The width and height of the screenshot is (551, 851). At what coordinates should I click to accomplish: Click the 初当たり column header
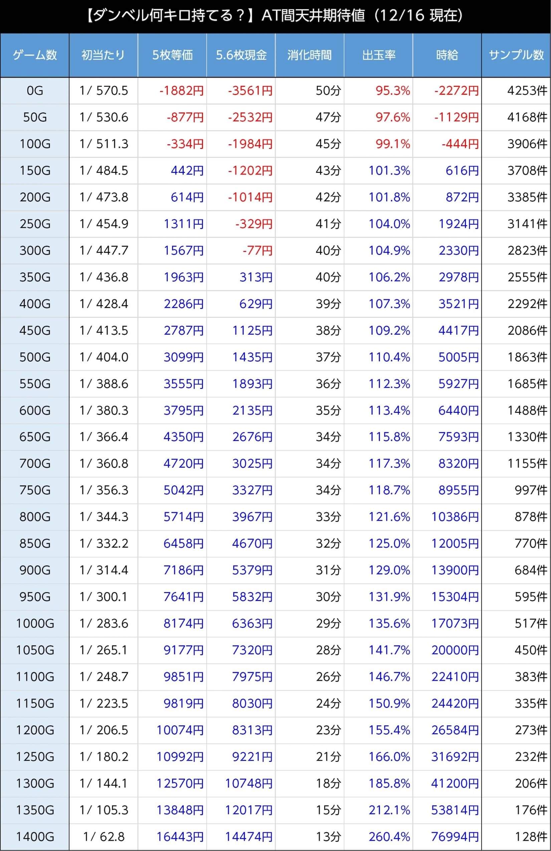pos(103,55)
